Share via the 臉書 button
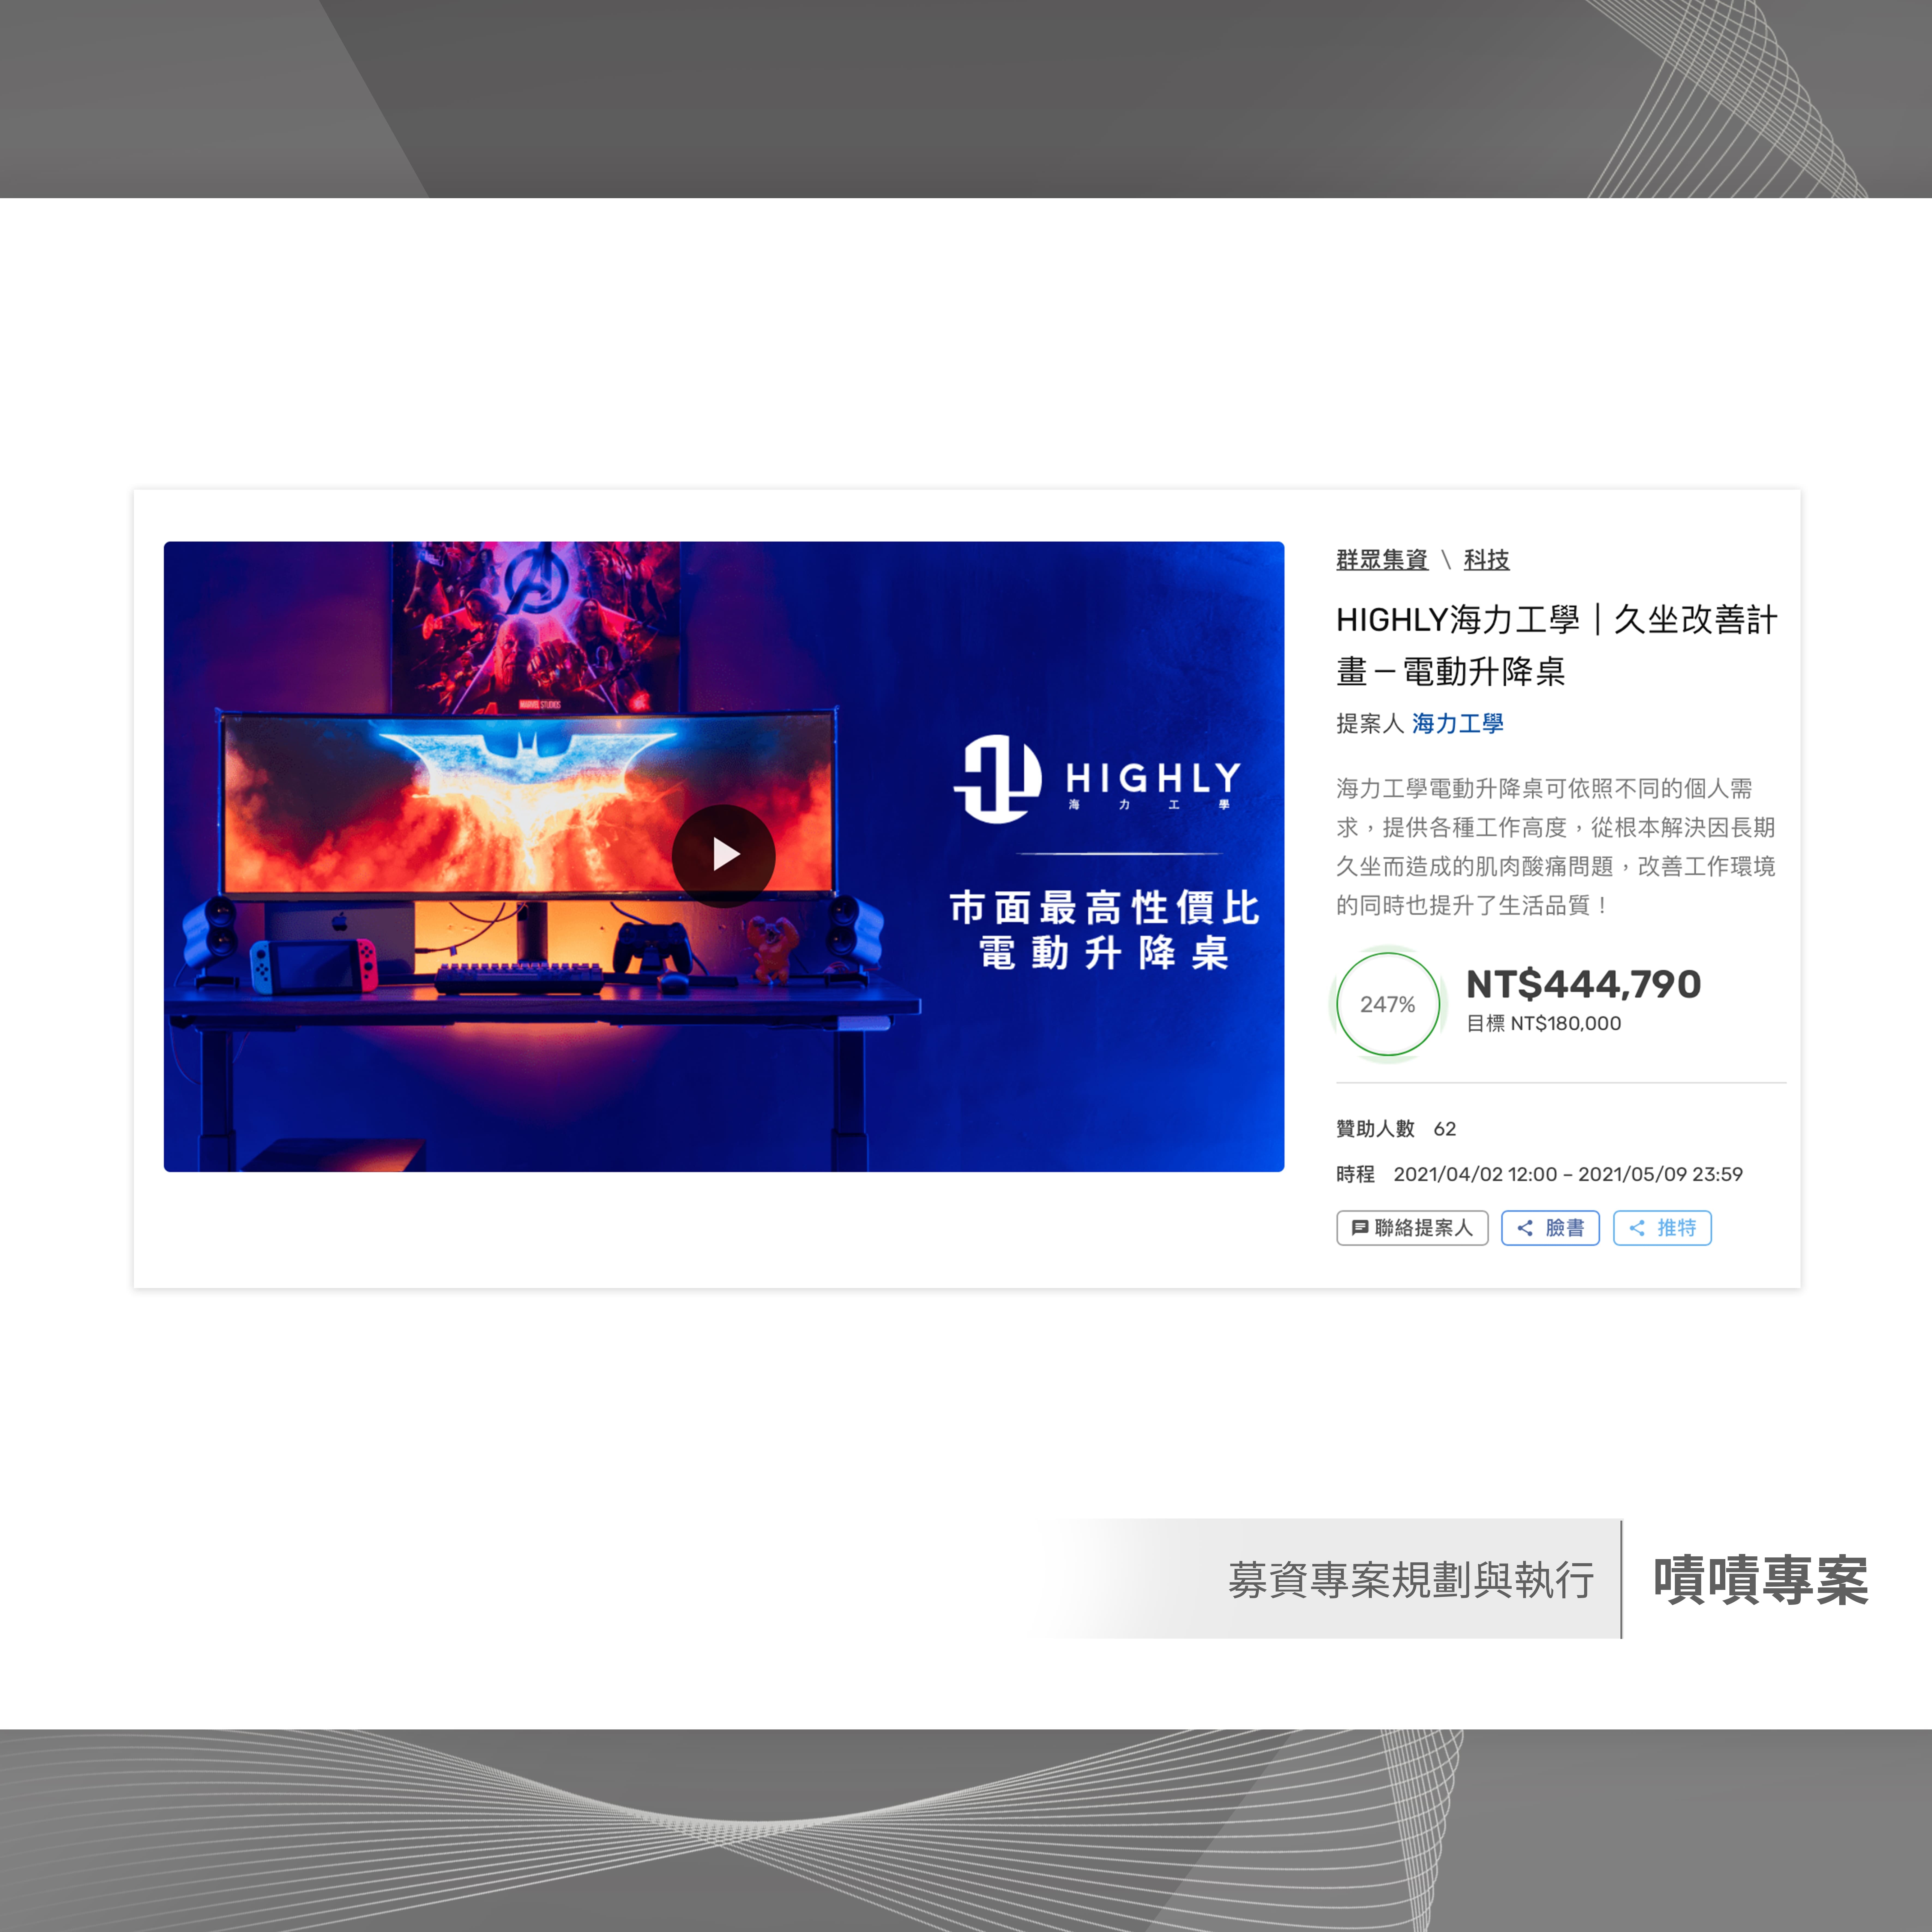 (1550, 1228)
